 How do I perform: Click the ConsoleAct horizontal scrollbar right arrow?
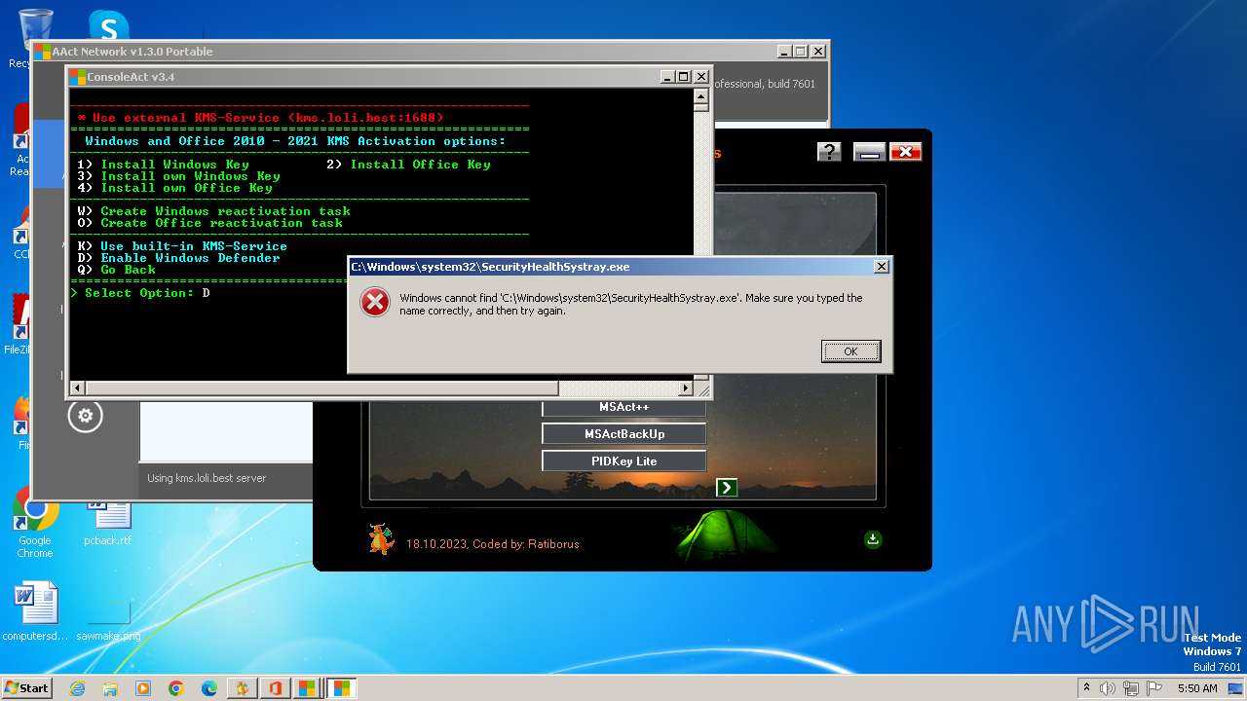coord(686,388)
